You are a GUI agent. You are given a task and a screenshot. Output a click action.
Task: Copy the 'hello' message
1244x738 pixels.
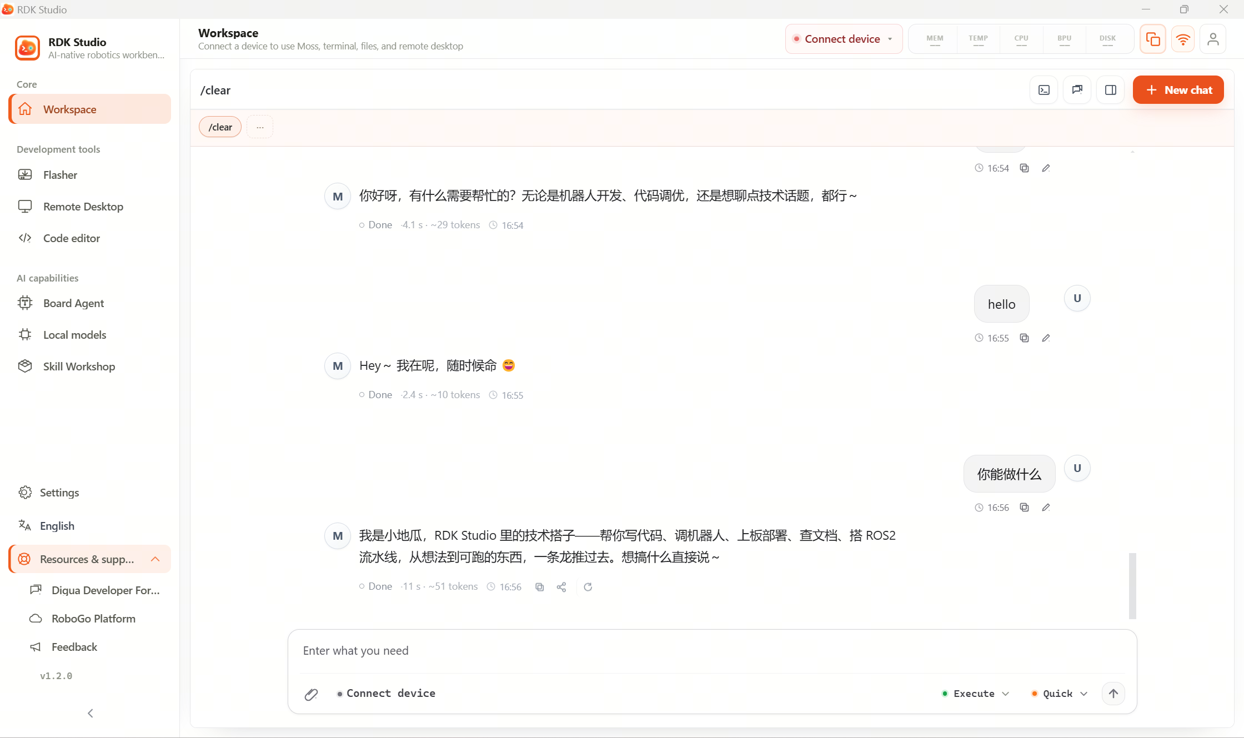[x=1025, y=338]
